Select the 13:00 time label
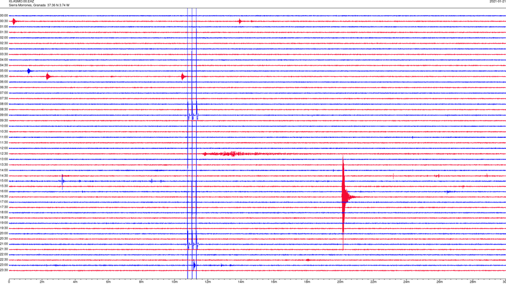Viewport: 506px width, 284px height. pos(4,159)
